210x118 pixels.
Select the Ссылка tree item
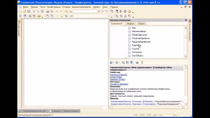135,49
